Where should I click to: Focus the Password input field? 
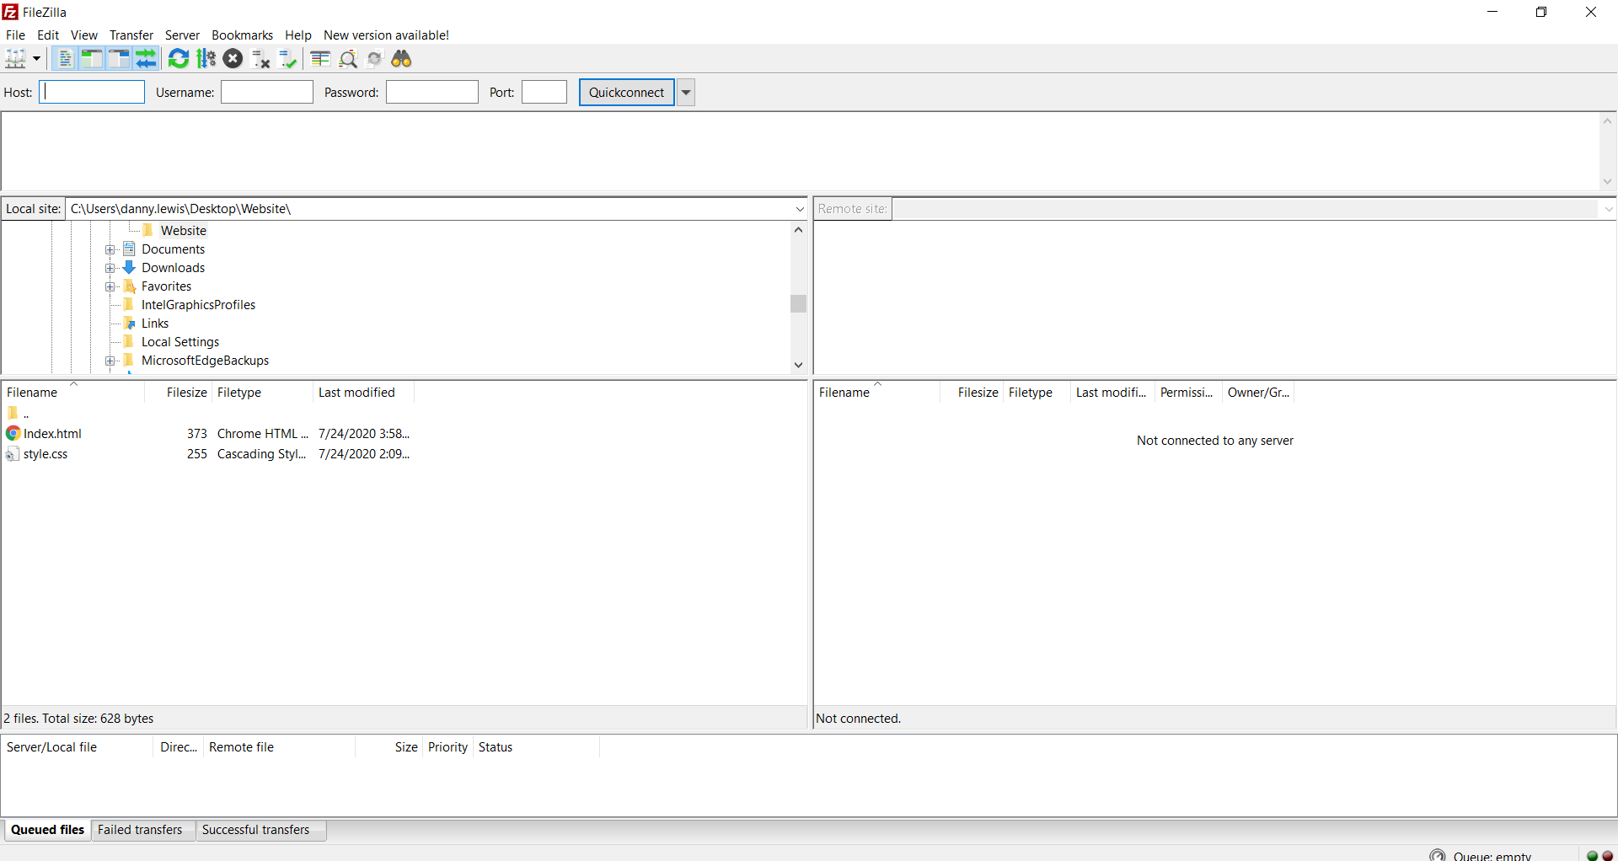(x=432, y=92)
